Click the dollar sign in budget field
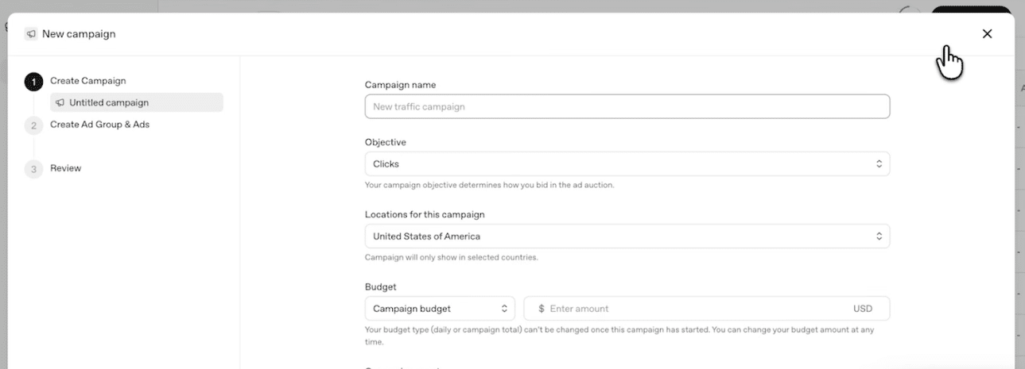1025x369 pixels. click(542, 308)
